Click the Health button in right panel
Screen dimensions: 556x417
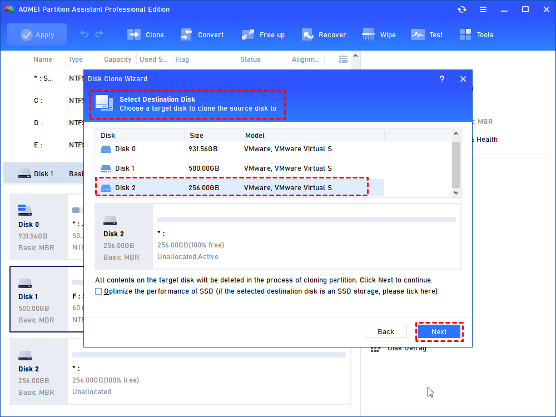[487, 140]
